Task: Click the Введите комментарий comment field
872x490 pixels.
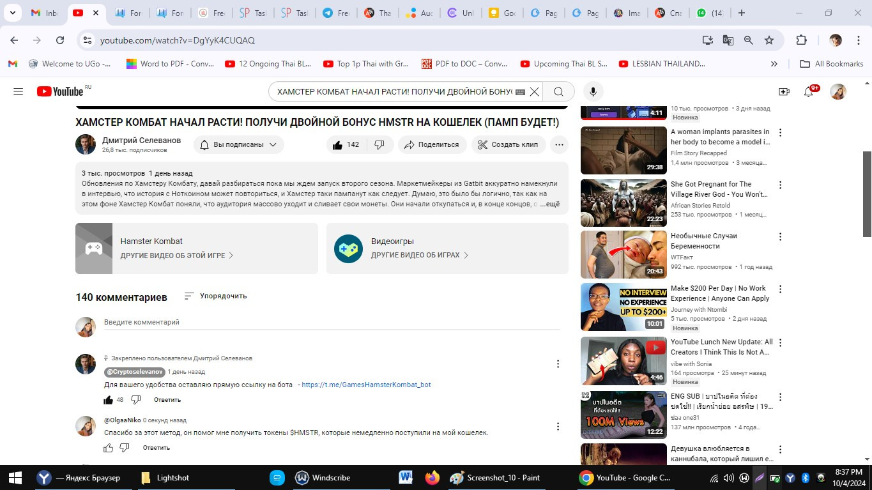Action: (332, 323)
